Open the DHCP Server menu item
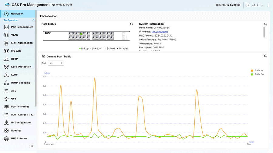273x153 pixels. 19,138
